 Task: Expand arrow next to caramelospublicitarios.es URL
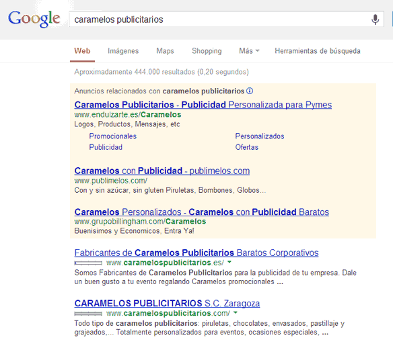[229, 262]
